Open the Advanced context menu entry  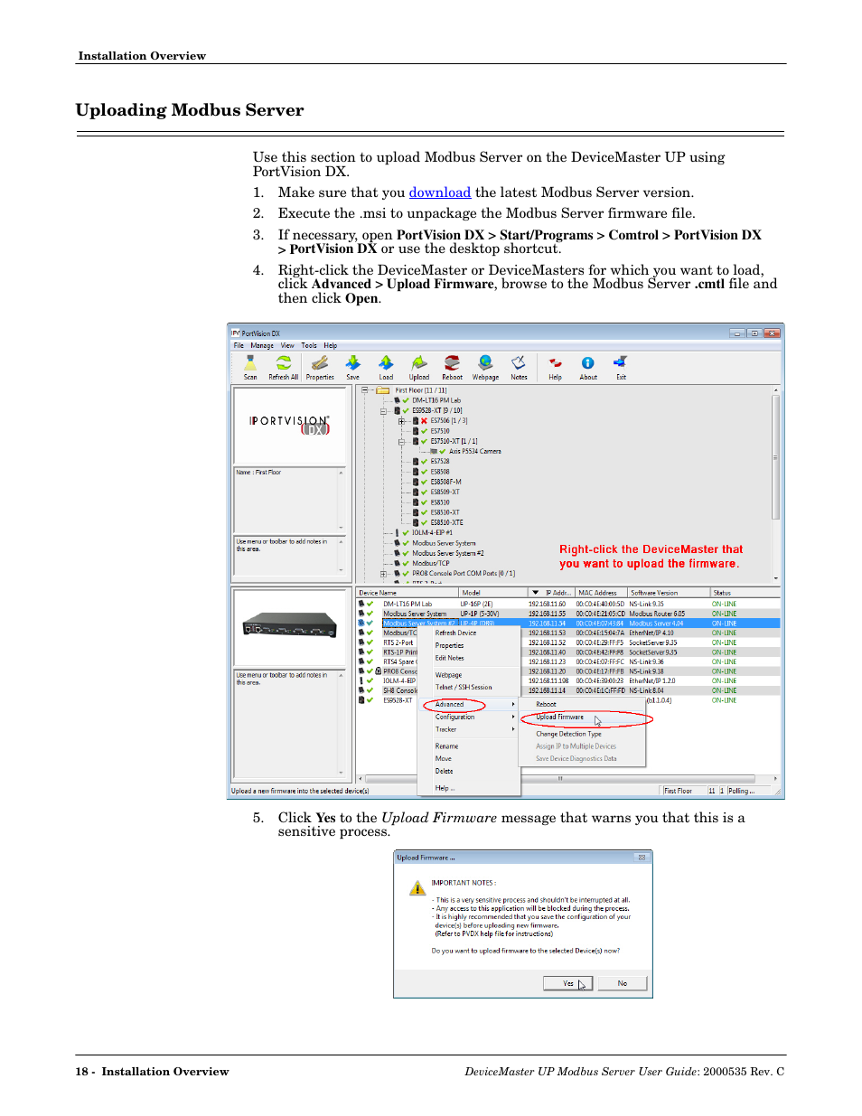469,705
